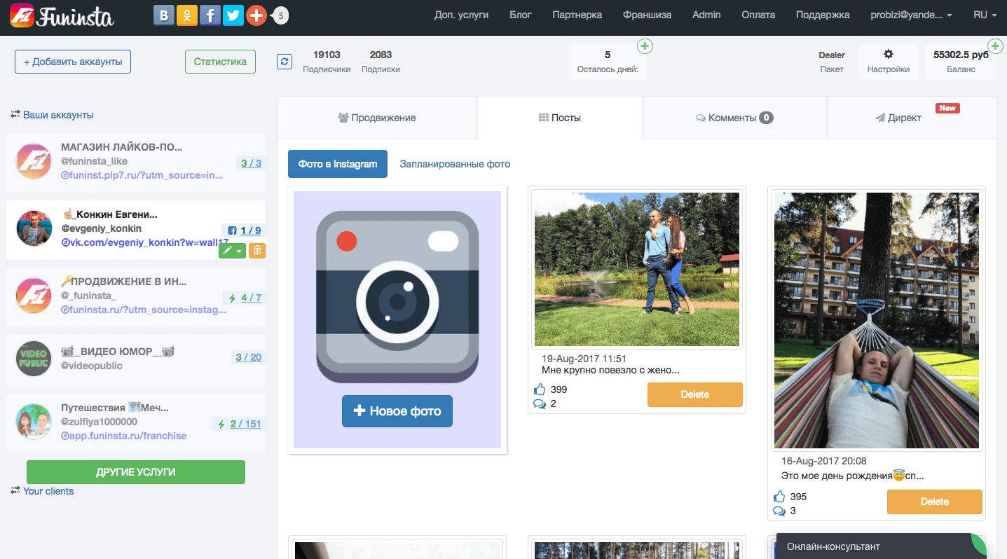The image size is (1007, 559).
Task: Click the Статистика button
Action: (x=220, y=62)
